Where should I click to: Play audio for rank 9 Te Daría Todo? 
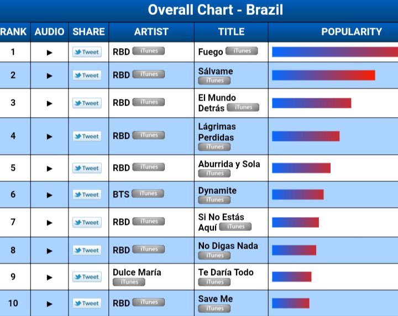coord(50,277)
